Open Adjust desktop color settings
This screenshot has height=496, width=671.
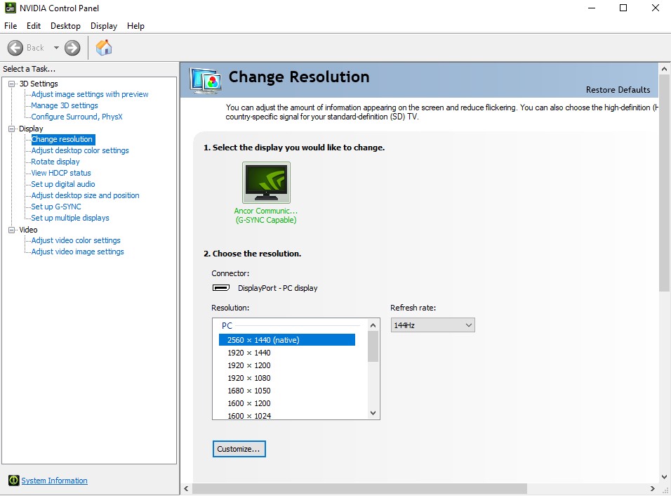(x=79, y=150)
